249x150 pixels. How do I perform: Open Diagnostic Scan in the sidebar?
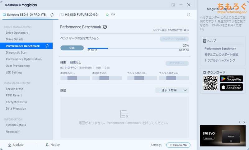[16, 52]
